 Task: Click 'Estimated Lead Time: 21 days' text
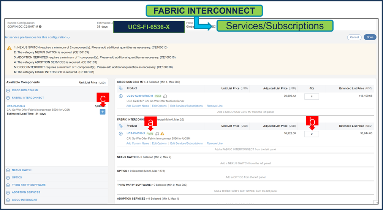tap(26, 114)
